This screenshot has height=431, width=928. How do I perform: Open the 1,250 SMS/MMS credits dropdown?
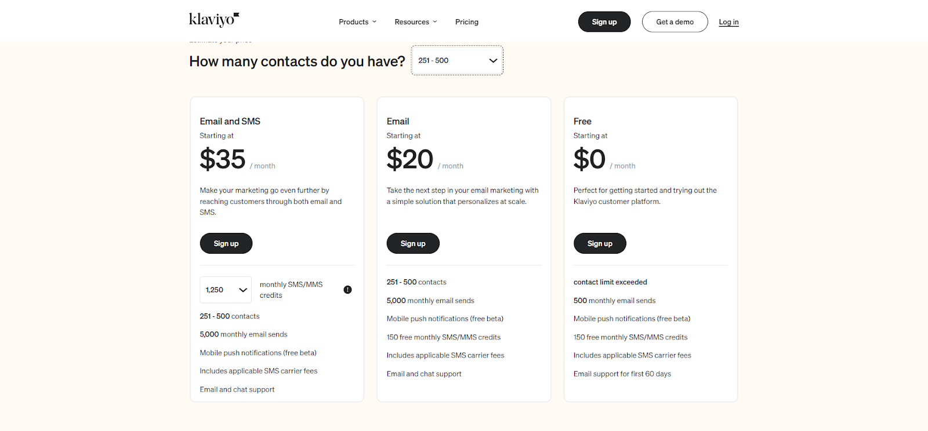point(226,290)
